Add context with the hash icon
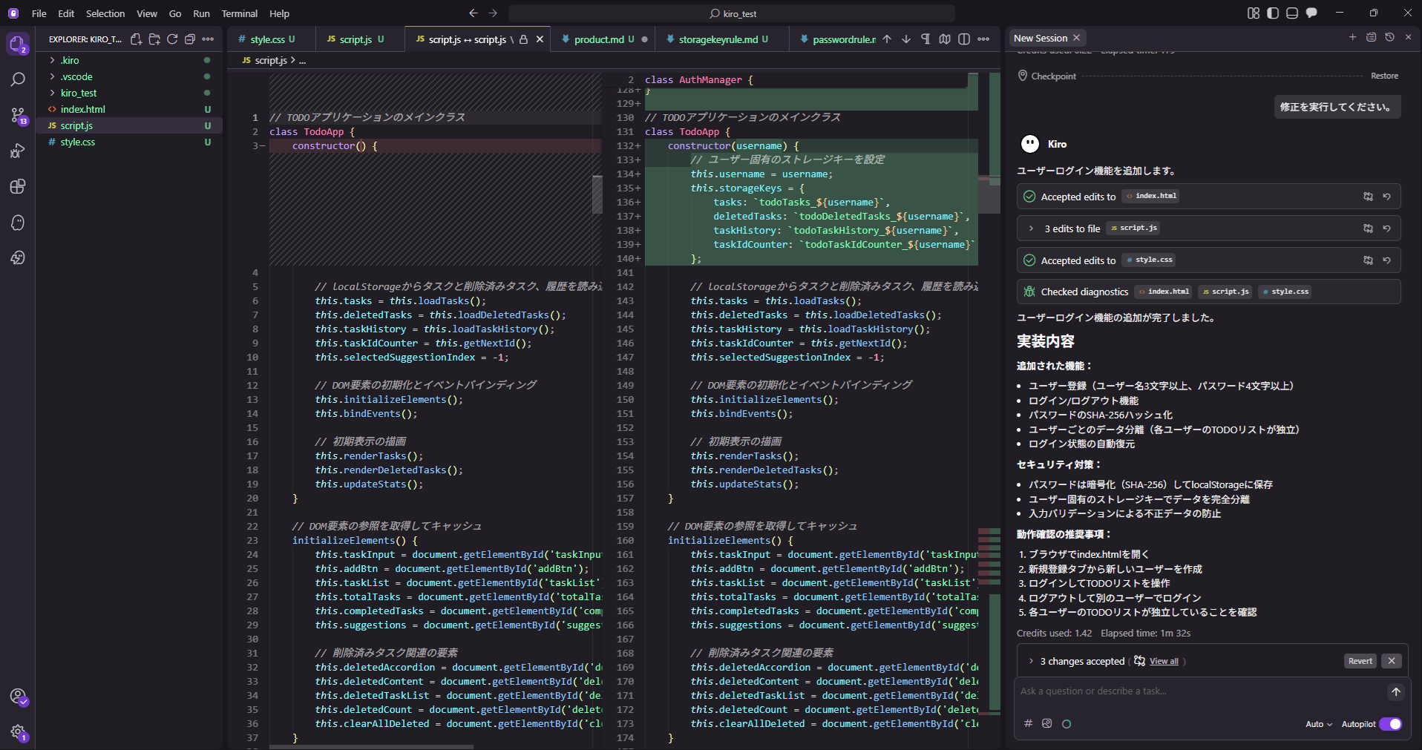 (1028, 723)
